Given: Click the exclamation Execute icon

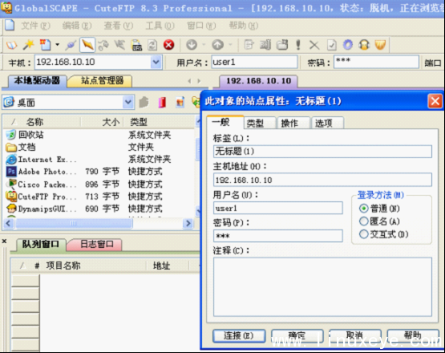Looking at the screenshot, I should (298, 45).
